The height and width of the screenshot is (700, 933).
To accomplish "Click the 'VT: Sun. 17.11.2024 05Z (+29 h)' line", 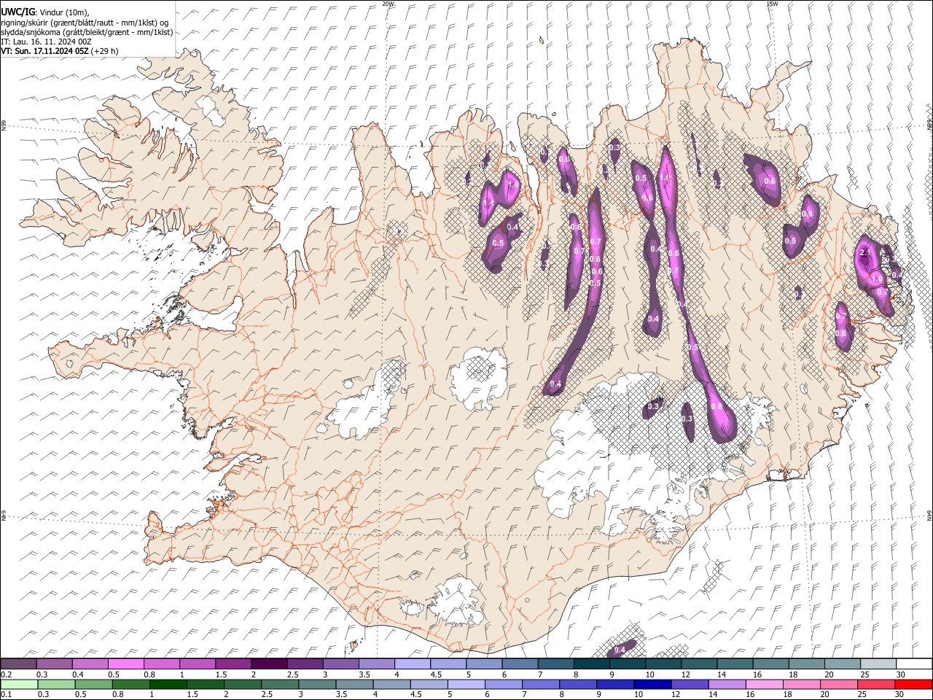I will 60,51.
